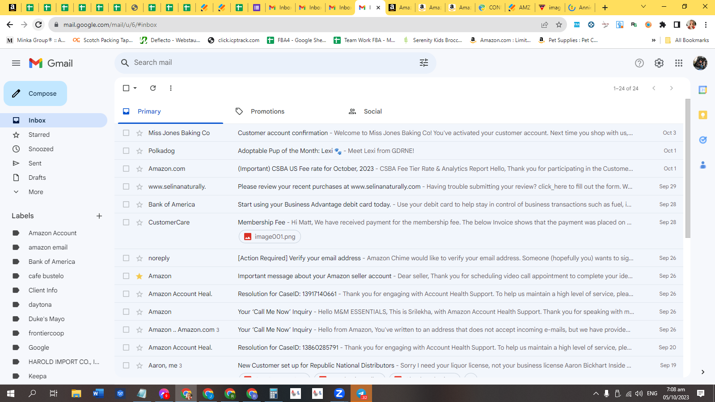Unstar the Amazon seller account email
This screenshot has height=402, width=715.
(x=140, y=276)
